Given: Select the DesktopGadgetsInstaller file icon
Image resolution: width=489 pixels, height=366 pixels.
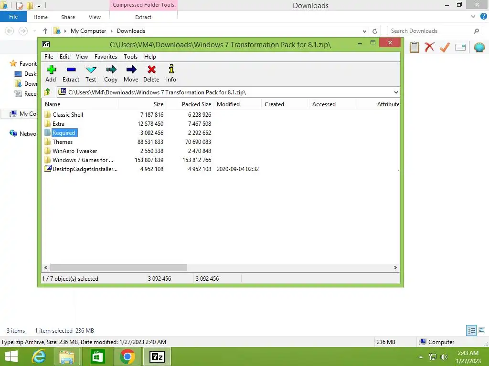Looking at the screenshot, I should coord(48,169).
